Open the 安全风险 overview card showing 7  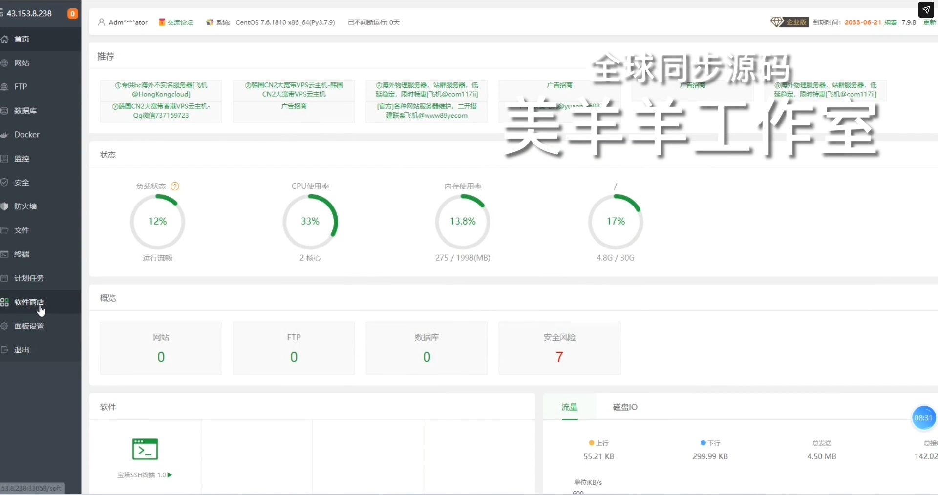pos(559,348)
